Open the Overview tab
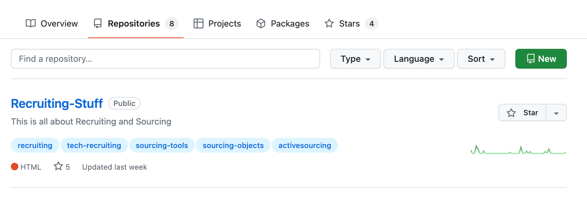The width and height of the screenshot is (587, 199). pyautogui.click(x=52, y=23)
